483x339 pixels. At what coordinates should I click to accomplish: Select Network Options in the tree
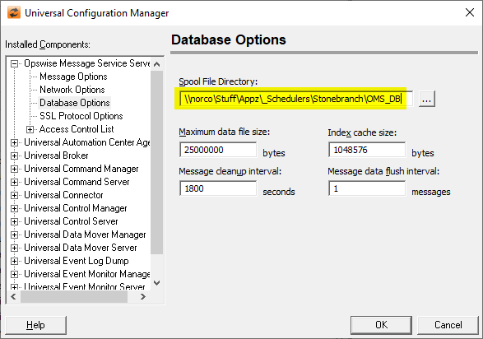click(x=72, y=90)
